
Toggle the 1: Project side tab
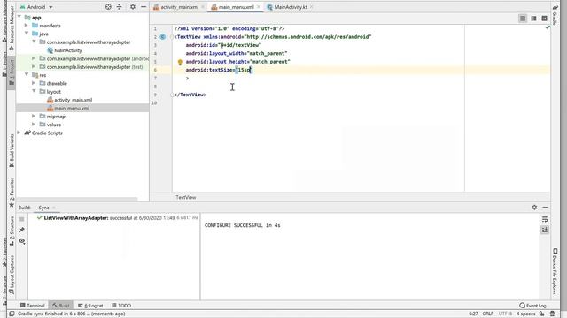point(12,72)
